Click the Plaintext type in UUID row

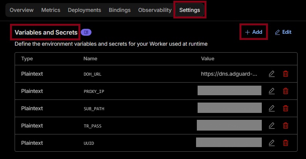coord(32,143)
